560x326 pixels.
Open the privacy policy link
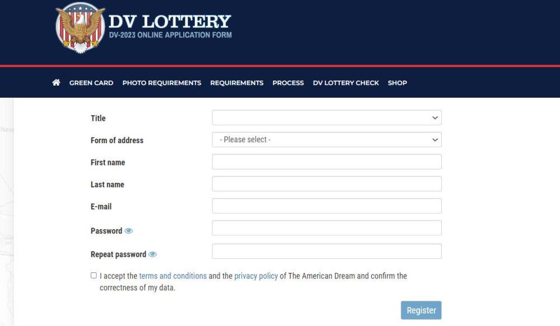[256, 276]
